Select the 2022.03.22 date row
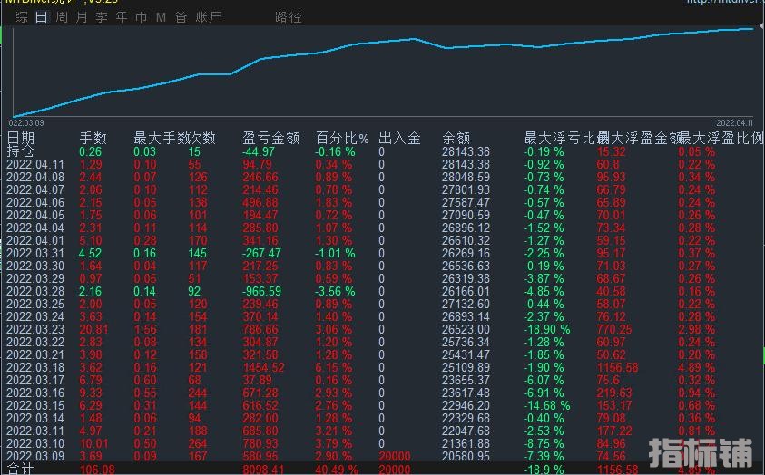 [x=35, y=342]
